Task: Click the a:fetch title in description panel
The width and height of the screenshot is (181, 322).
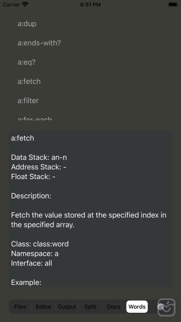Action: [23, 138]
